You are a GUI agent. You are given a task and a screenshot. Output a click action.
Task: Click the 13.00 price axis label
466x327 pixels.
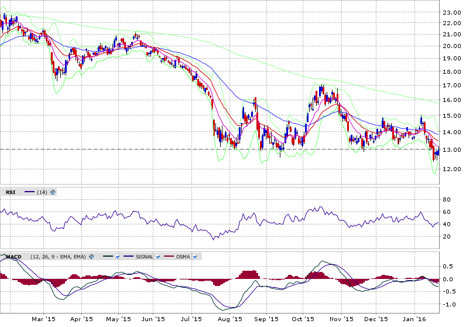coord(451,149)
